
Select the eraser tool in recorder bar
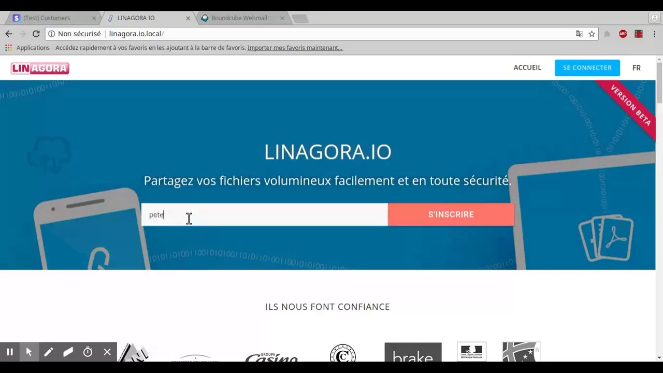(68, 352)
